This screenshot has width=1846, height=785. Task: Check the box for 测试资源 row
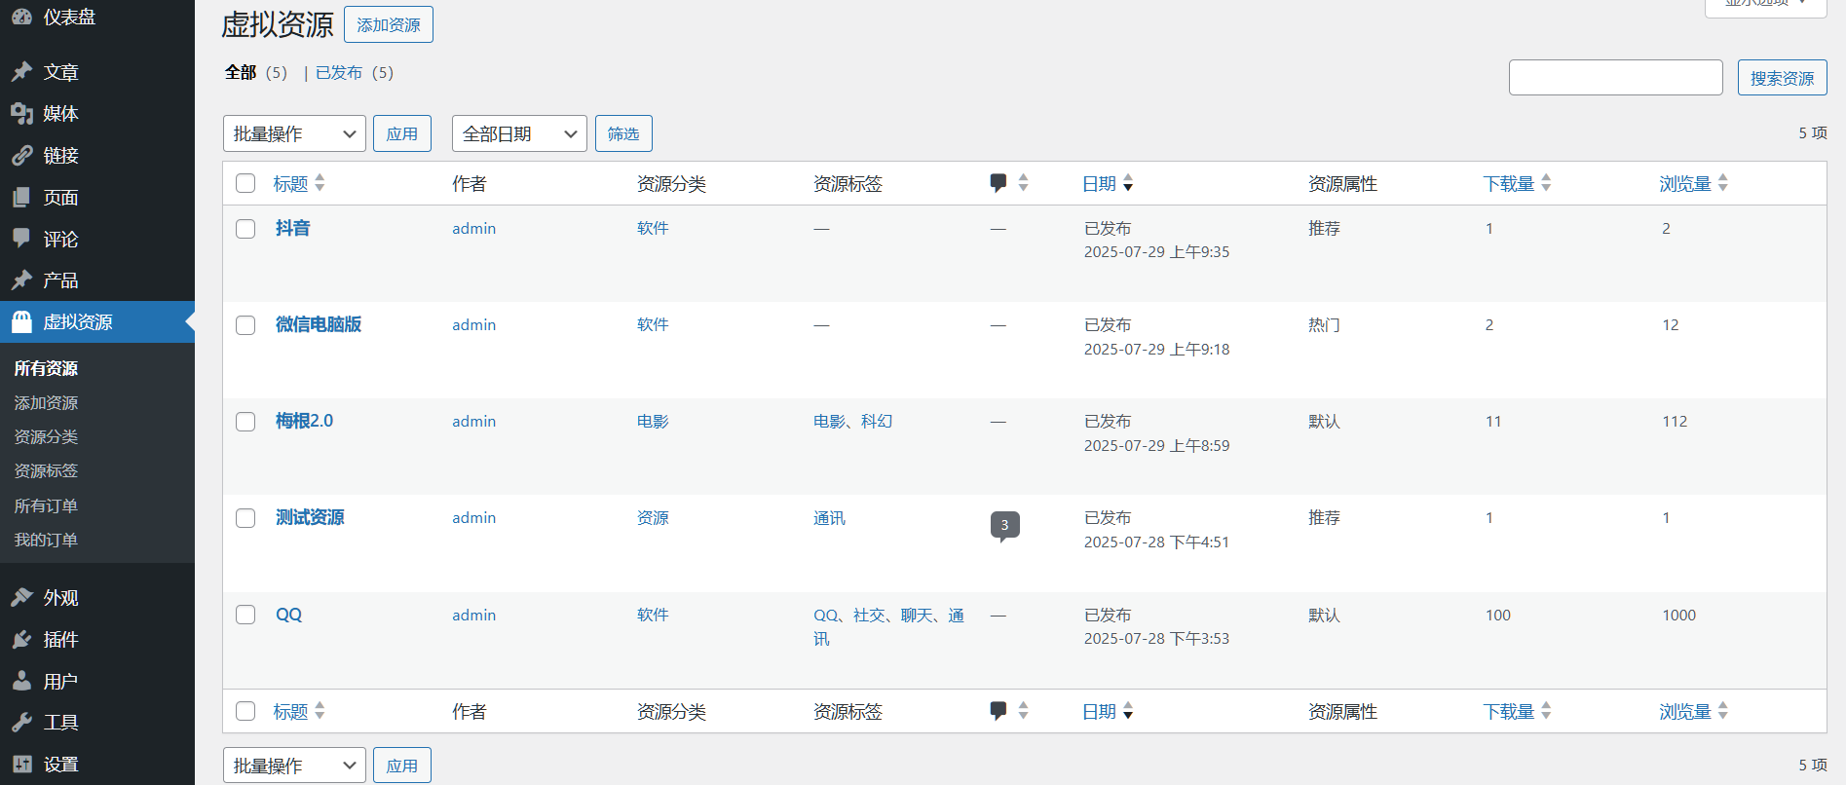(245, 518)
